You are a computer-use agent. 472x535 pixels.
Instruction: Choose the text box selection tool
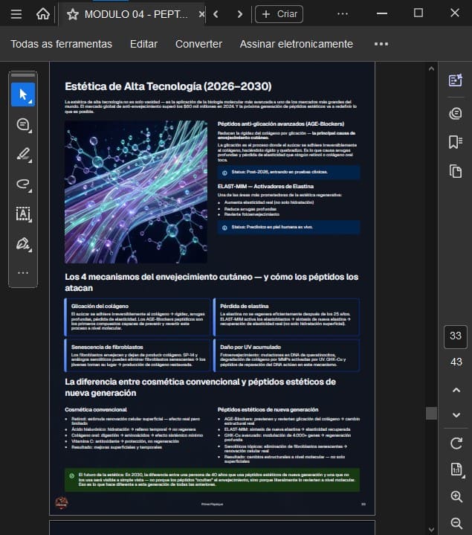pyautogui.click(x=23, y=214)
